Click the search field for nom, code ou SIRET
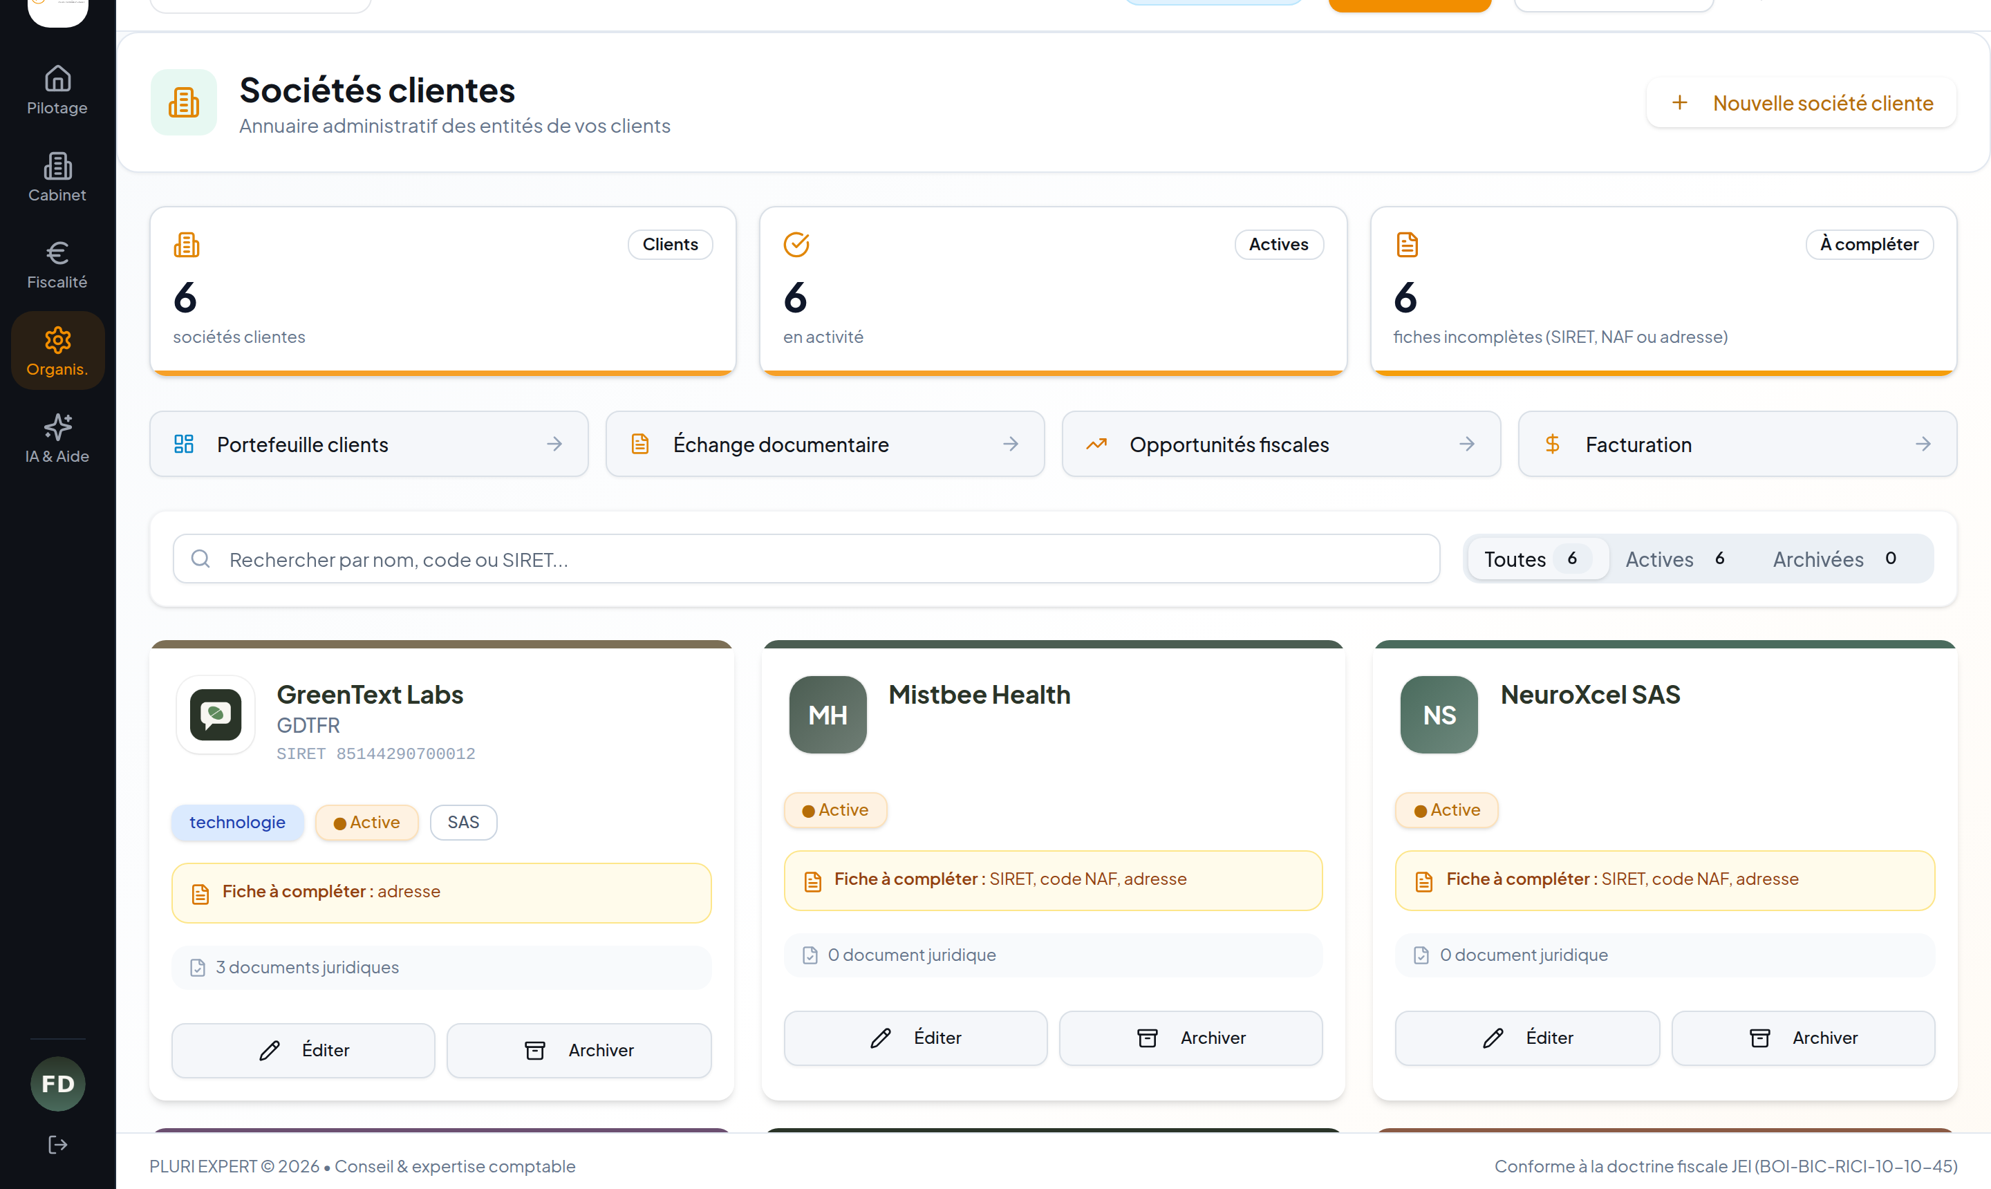Screen dimensions: 1991x1189 tap(806, 559)
